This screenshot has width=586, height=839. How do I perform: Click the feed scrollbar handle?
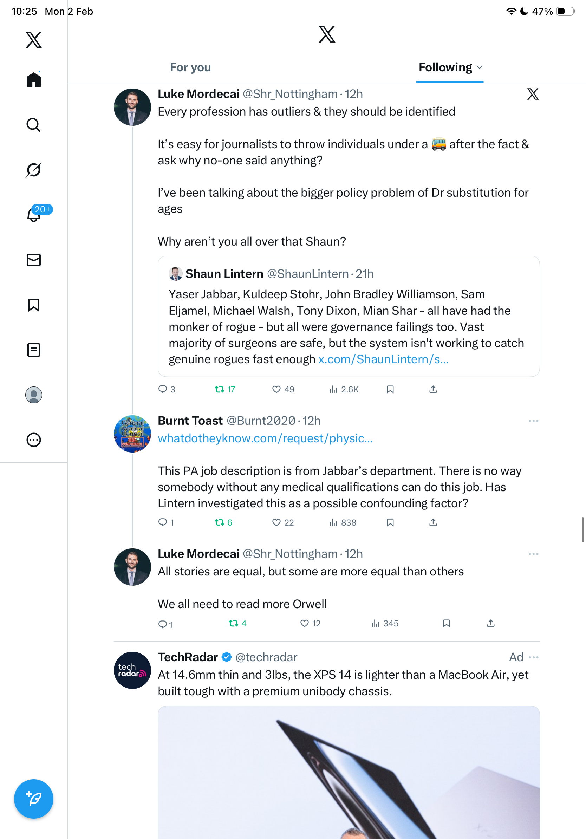point(582,530)
